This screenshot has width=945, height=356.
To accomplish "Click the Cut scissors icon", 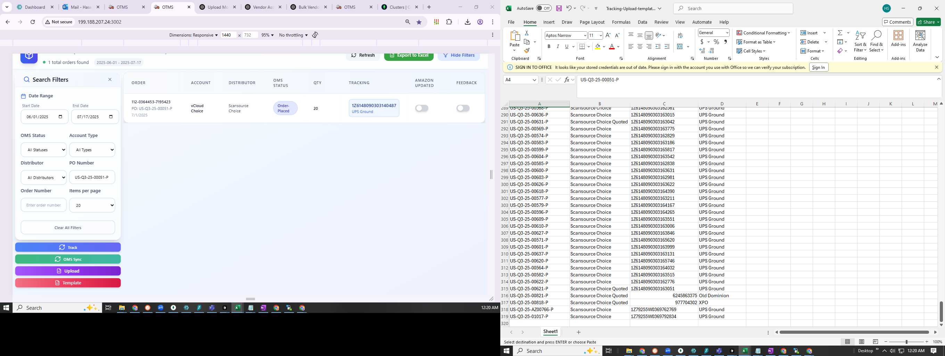I will coord(526,33).
